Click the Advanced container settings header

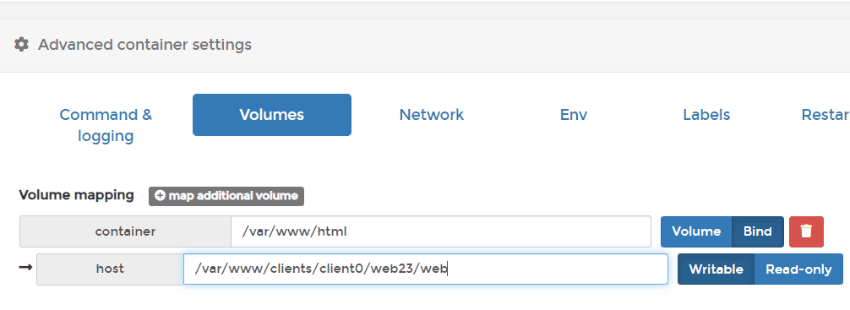pyautogui.click(x=144, y=45)
